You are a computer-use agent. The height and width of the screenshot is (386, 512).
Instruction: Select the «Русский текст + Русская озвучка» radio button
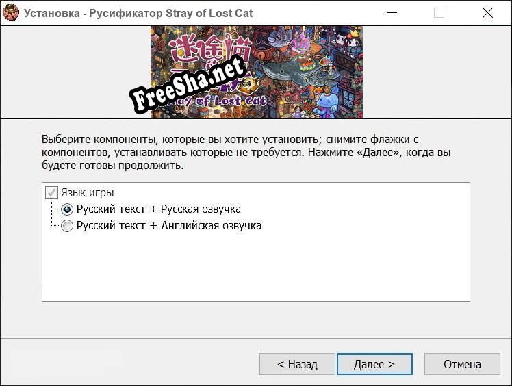pyautogui.click(x=67, y=209)
